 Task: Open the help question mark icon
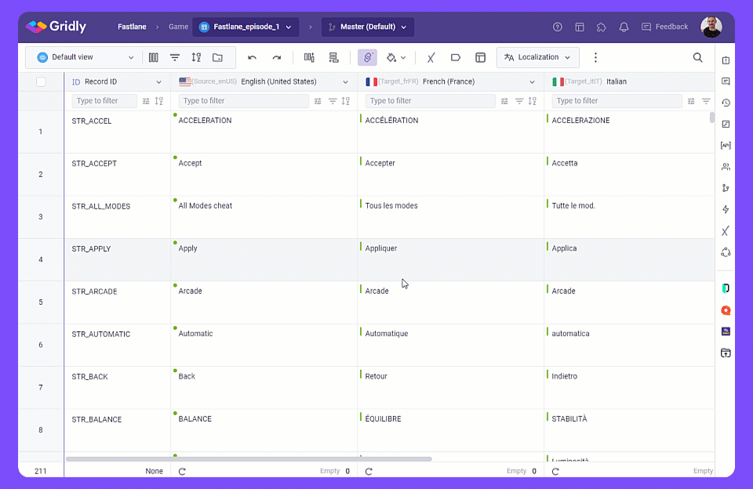[x=557, y=27]
